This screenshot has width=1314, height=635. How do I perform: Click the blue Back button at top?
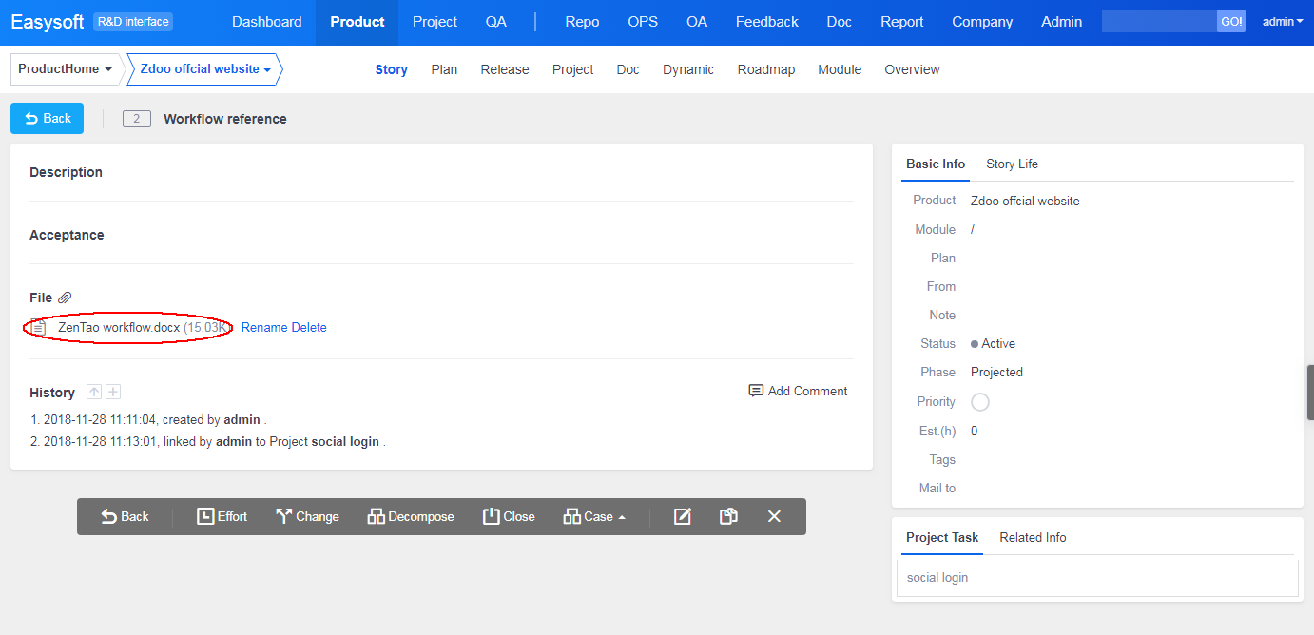[48, 118]
